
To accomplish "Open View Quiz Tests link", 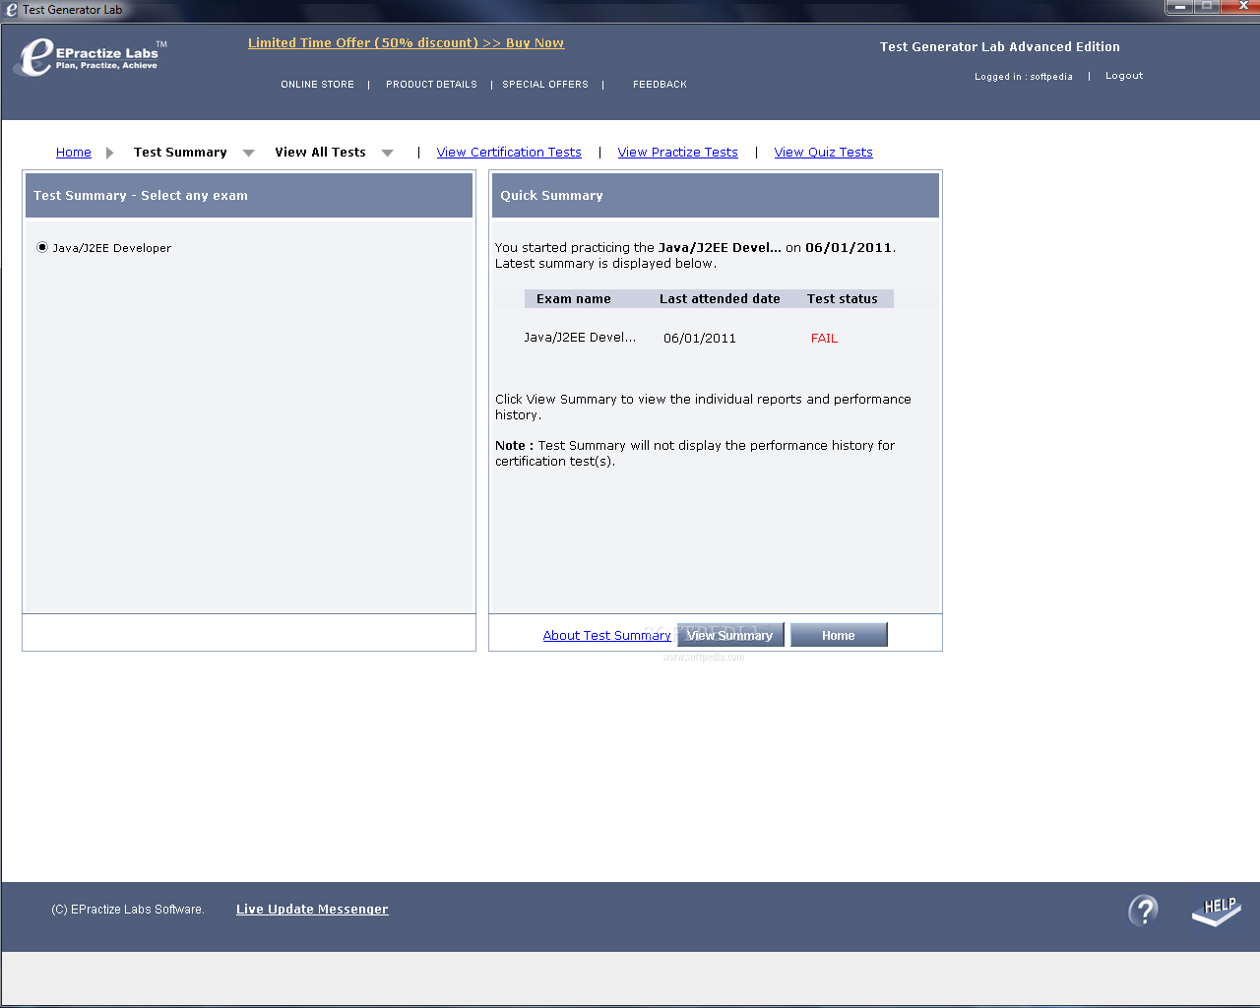I will click(823, 153).
